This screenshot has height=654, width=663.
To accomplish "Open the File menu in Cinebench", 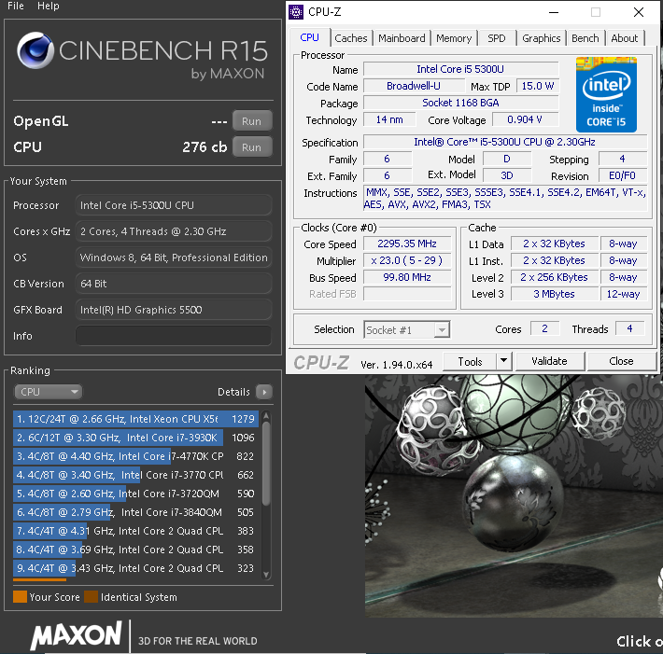I will pos(16,6).
